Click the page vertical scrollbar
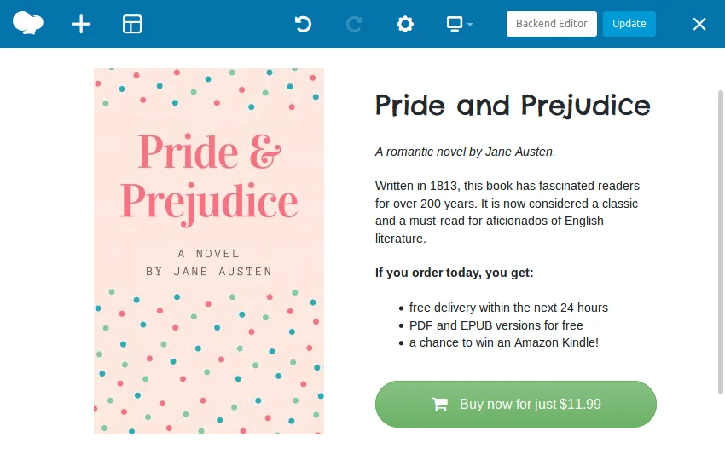Image resolution: width=725 pixels, height=460 pixels. click(721, 243)
